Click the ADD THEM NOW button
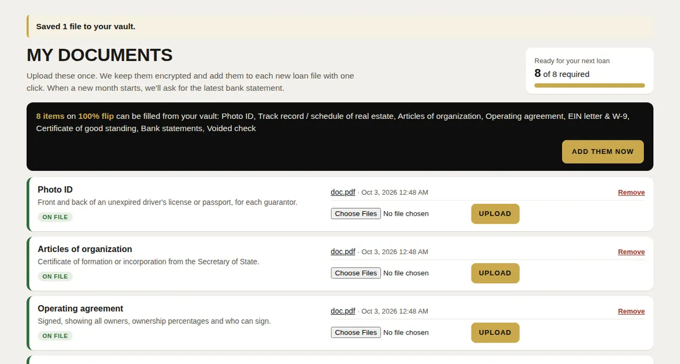The image size is (680, 364). 602,152
